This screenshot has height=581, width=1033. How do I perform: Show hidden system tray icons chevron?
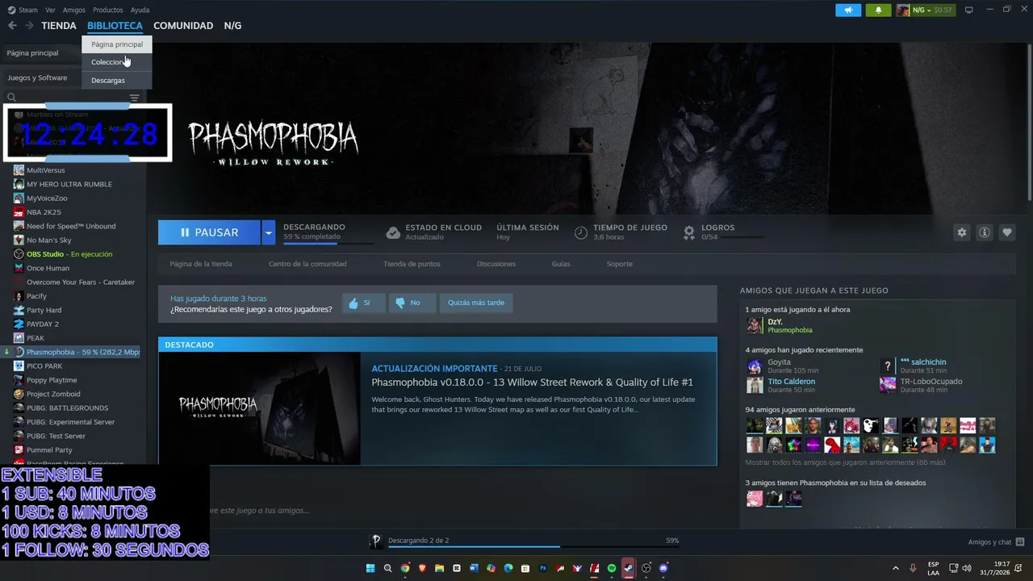coord(895,568)
